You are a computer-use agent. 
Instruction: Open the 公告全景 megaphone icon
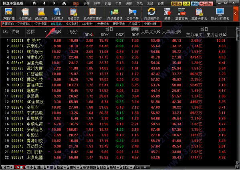133,14
